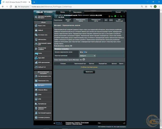162x129 pixels.
Task: Open the AiProtection section
Action: tap(43, 40)
